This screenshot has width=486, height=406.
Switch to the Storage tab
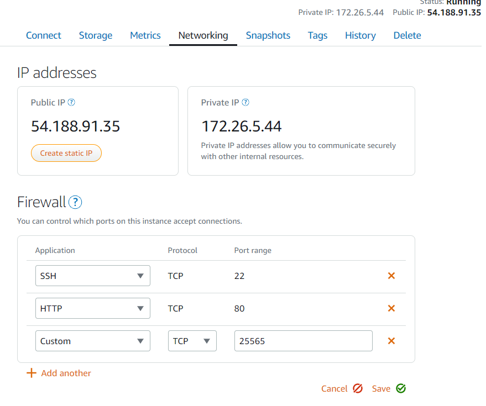(96, 35)
